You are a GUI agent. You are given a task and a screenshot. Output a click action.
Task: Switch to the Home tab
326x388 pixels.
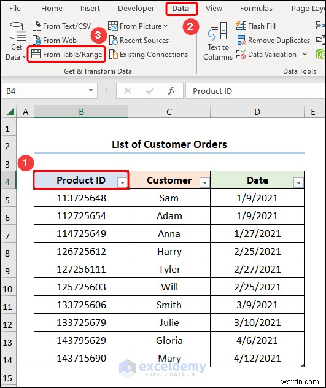click(52, 9)
